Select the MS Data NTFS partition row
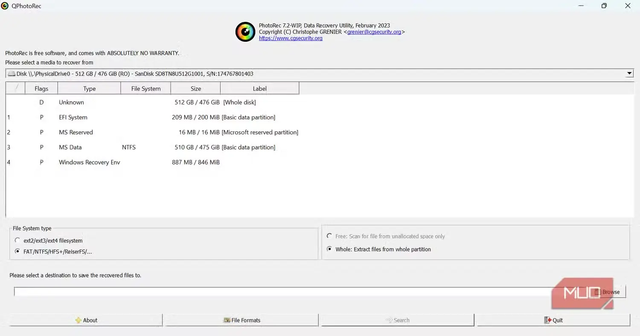 (320, 147)
